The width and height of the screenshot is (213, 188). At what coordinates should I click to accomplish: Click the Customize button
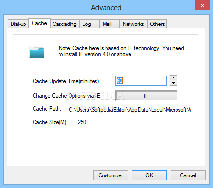click(x=110, y=175)
